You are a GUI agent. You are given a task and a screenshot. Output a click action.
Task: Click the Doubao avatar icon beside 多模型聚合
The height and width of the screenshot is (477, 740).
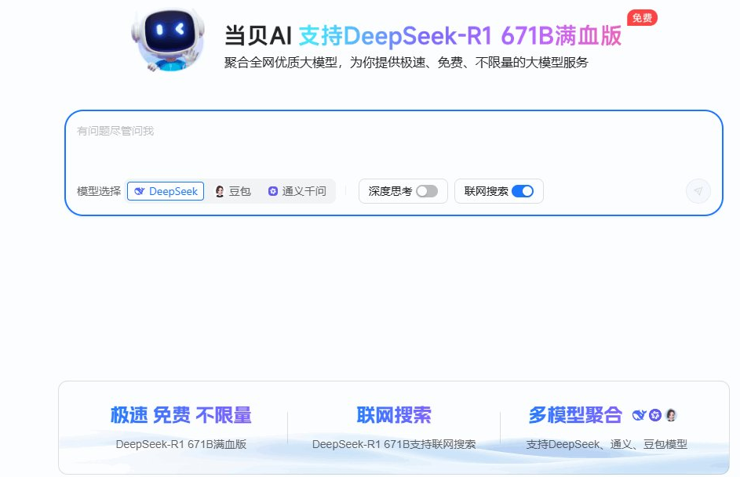[x=671, y=415]
